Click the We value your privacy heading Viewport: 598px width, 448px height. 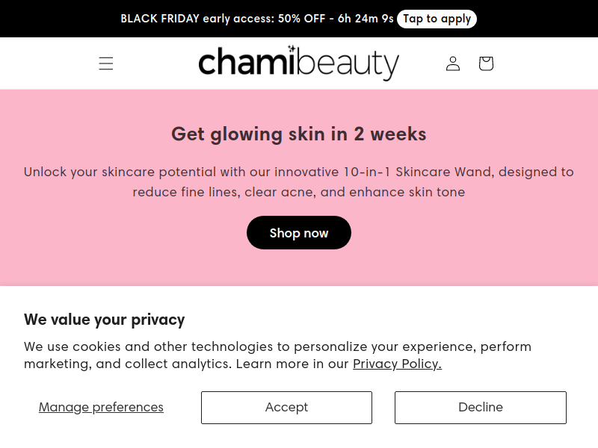coord(104,320)
